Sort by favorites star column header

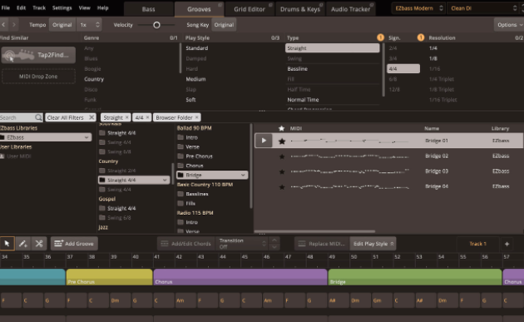click(281, 128)
